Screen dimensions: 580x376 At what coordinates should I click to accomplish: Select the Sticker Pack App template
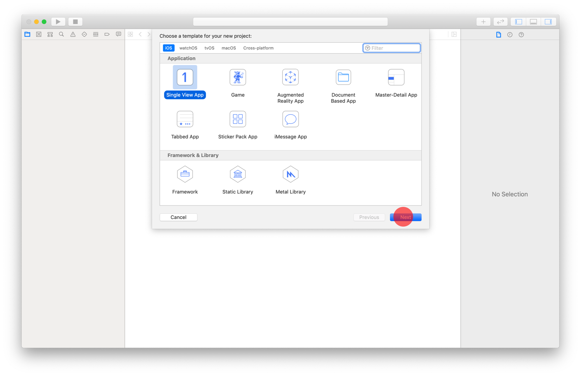(x=237, y=125)
